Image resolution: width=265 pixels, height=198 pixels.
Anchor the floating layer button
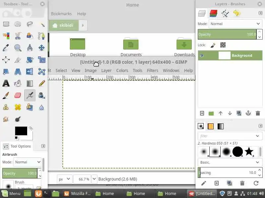coord(248,113)
